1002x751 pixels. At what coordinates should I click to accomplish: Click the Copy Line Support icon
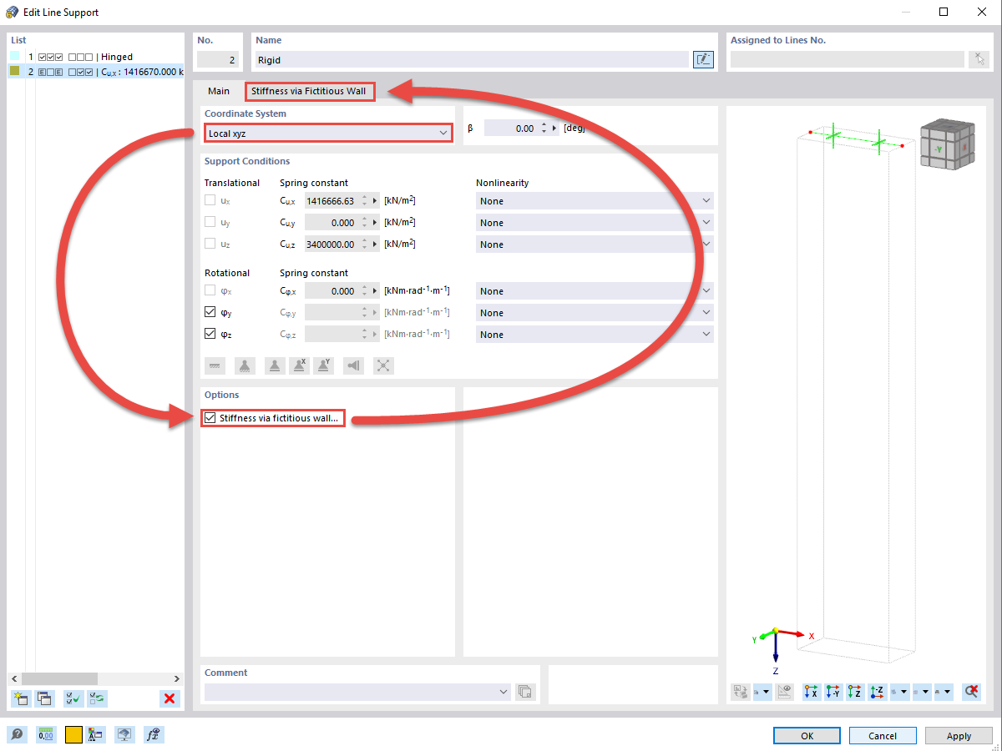pos(45,698)
